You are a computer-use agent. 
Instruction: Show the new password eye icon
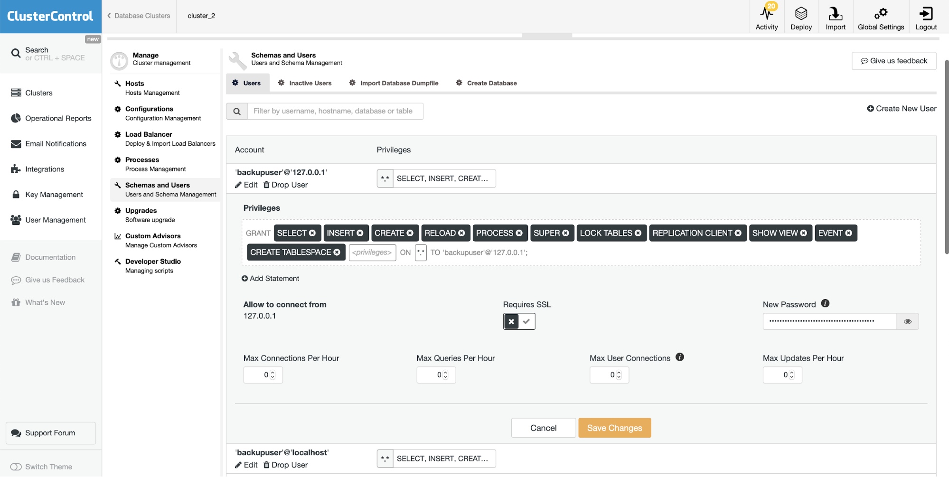click(x=908, y=321)
